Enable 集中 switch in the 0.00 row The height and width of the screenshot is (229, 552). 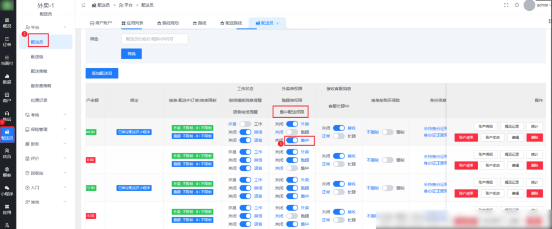point(292,168)
